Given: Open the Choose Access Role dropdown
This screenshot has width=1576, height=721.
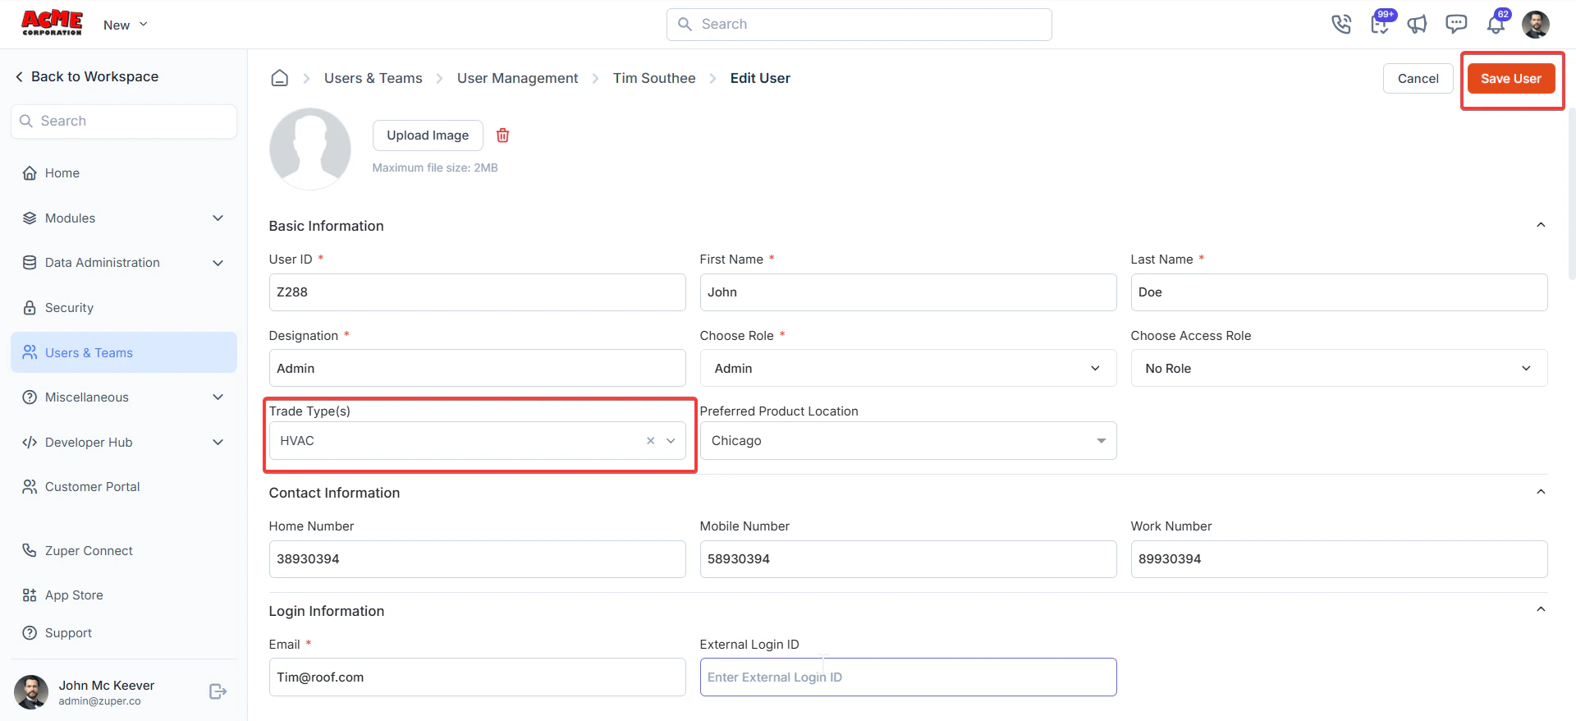Looking at the screenshot, I should 1339,369.
